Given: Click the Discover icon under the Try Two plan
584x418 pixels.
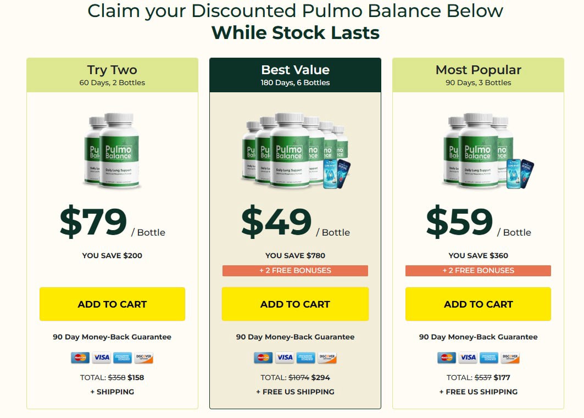Looking at the screenshot, I should pyautogui.click(x=144, y=357).
